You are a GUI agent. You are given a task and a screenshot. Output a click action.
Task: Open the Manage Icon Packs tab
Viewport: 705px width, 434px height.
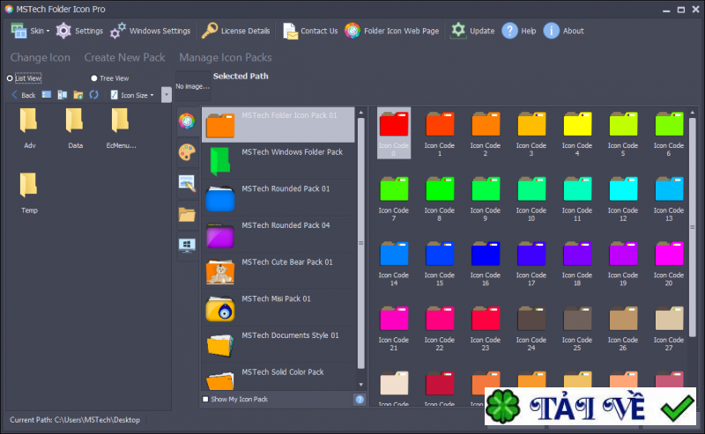click(x=225, y=57)
